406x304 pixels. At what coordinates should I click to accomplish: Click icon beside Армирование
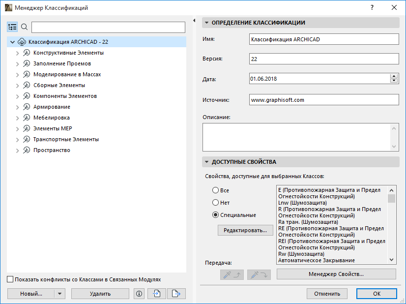point(27,107)
